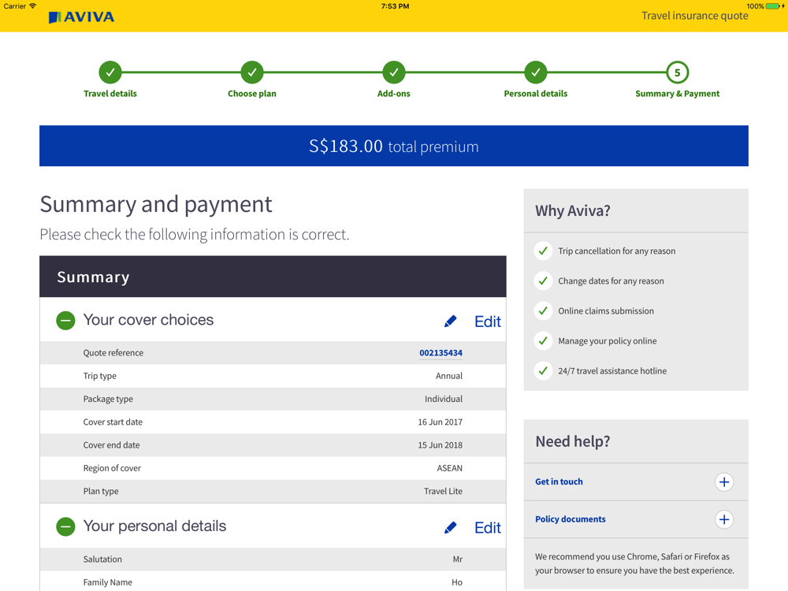
Task: Click the Why Aviva? heading
Action: [x=572, y=210]
